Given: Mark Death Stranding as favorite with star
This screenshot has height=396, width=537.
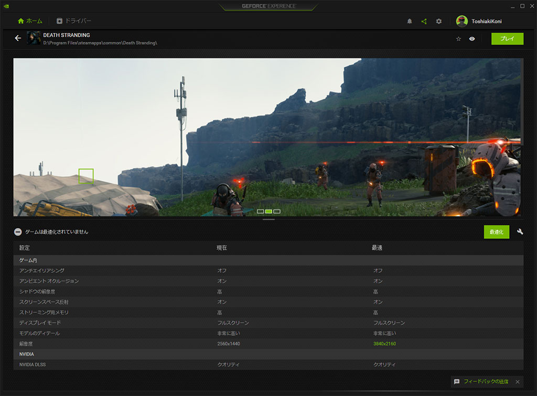Looking at the screenshot, I should pos(458,39).
